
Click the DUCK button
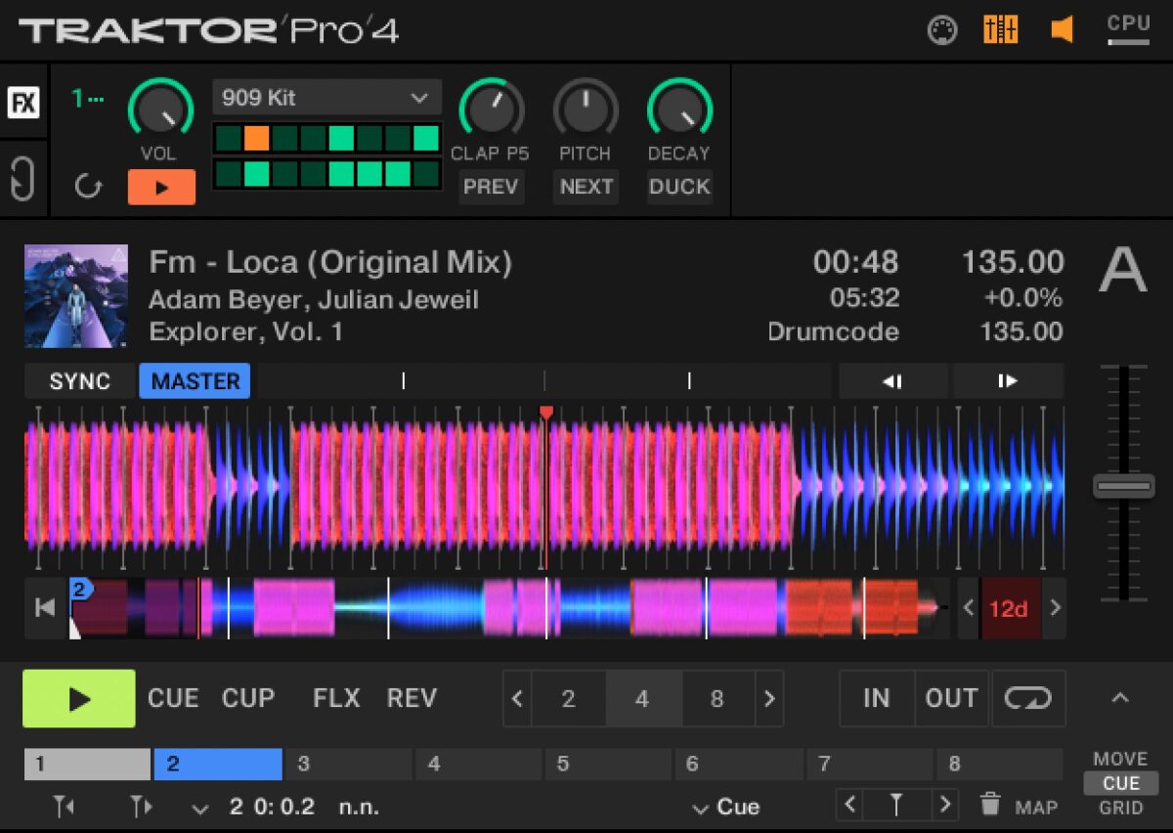click(x=679, y=187)
